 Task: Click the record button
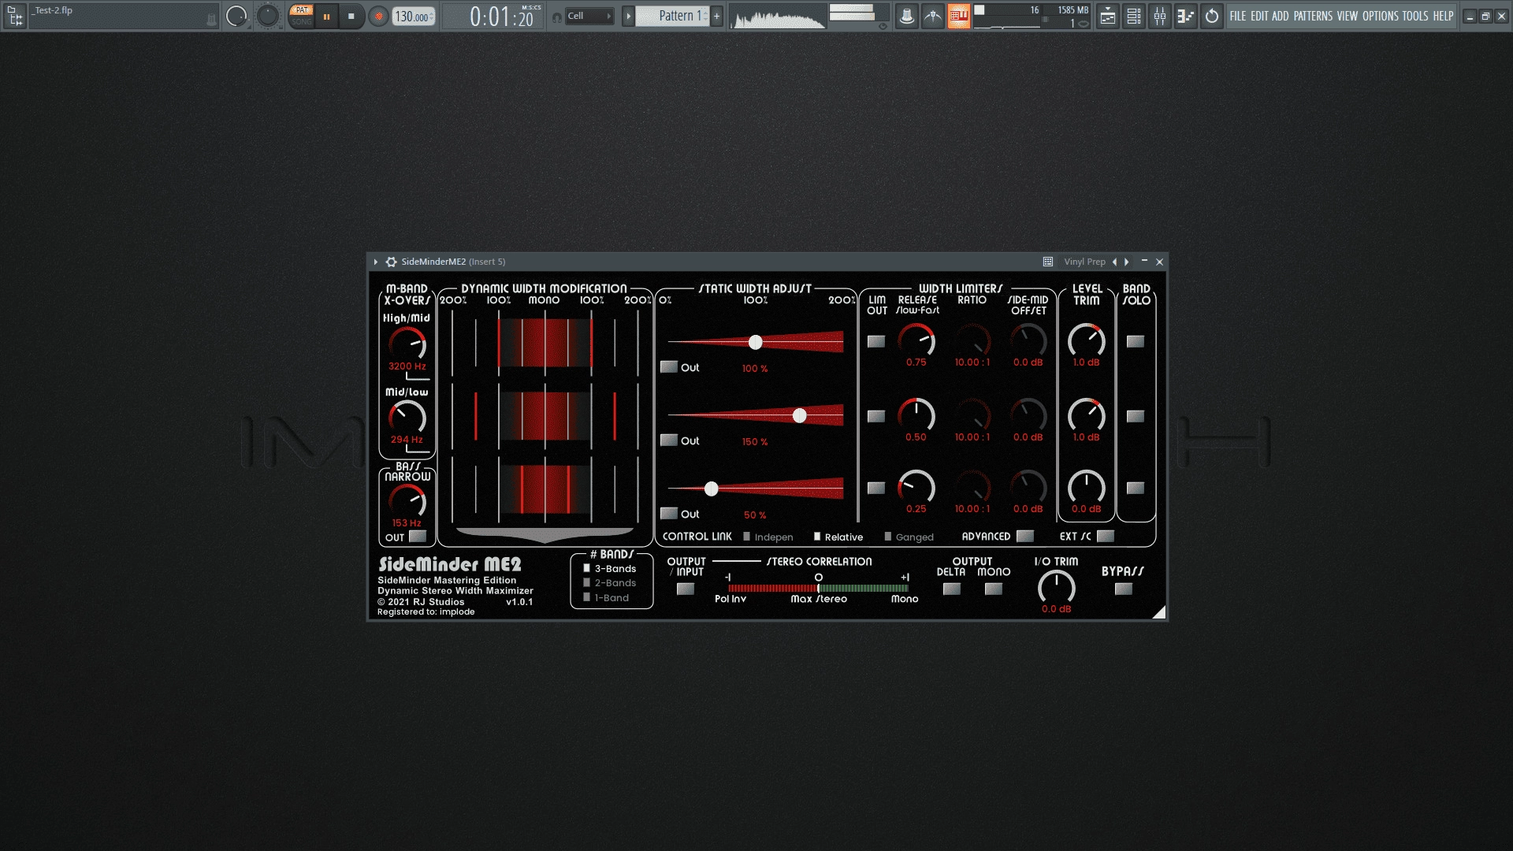coord(379,17)
